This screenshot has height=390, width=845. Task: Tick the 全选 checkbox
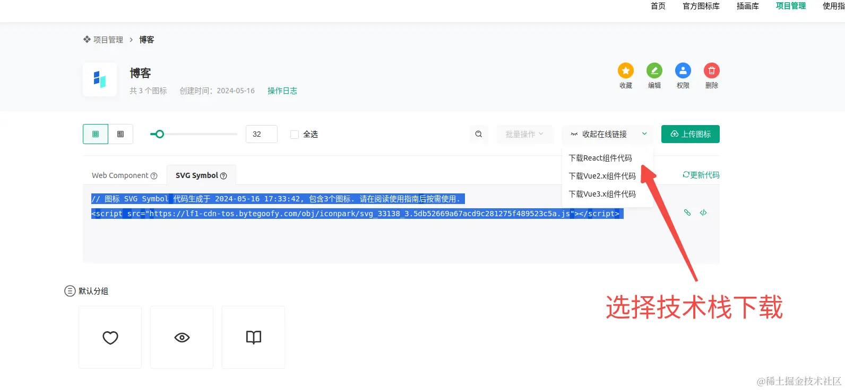pyautogui.click(x=295, y=135)
